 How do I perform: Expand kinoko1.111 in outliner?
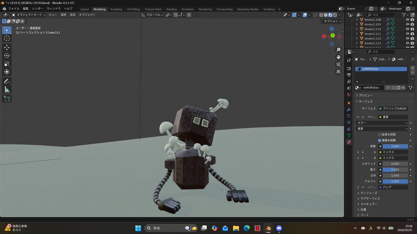tap(357, 34)
